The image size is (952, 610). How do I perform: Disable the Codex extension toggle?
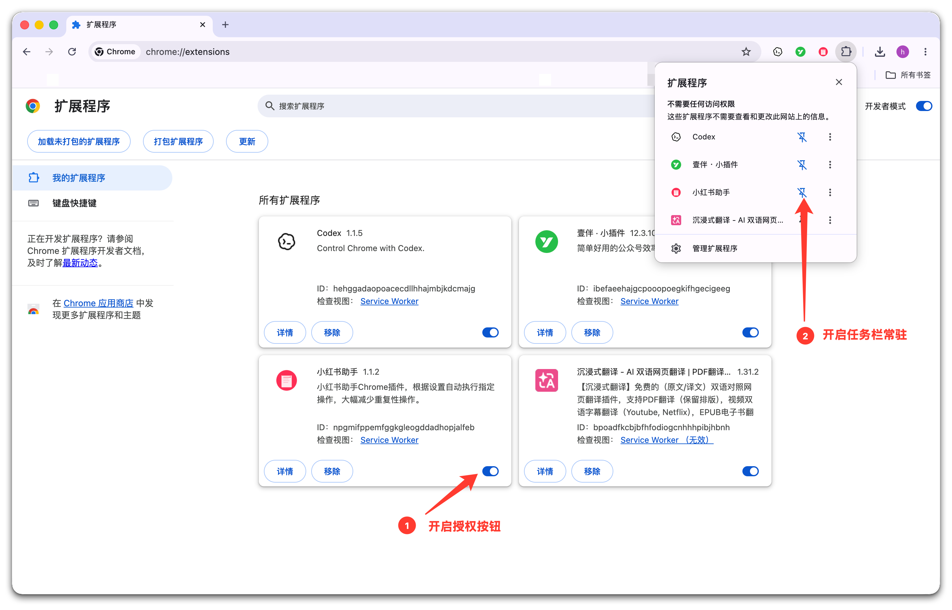(x=490, y=332)
